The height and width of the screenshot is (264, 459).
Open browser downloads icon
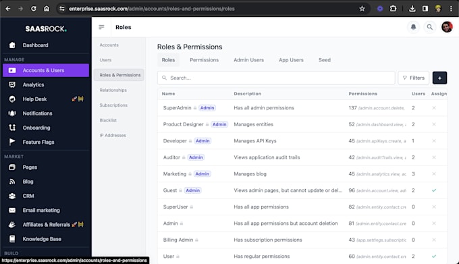click(x=412, y=9)
